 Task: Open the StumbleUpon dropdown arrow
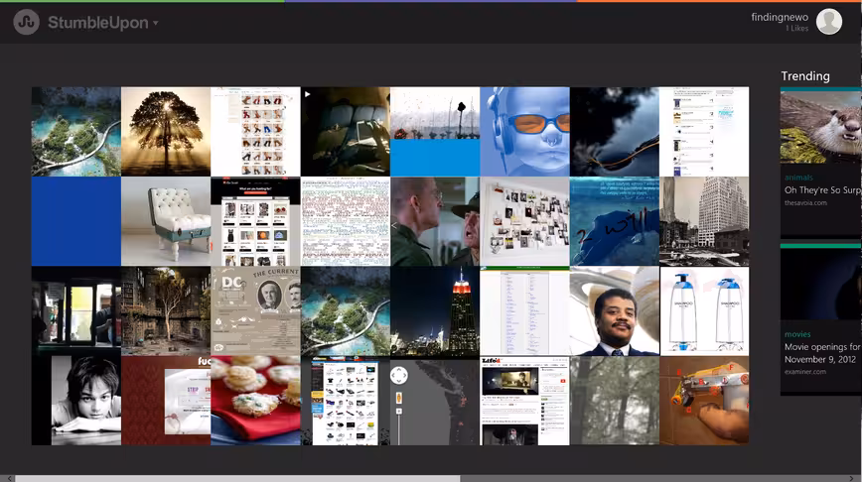[156, 23]
